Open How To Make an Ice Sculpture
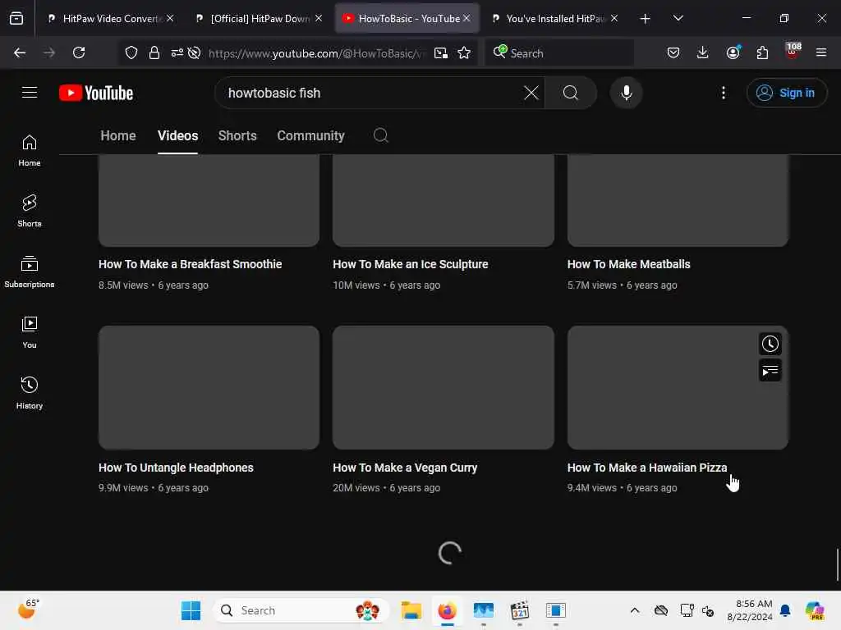Viewport: 841px width, 630px height. 411,264
